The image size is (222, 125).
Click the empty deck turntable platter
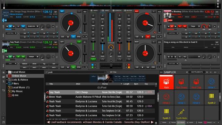point(145,53)
